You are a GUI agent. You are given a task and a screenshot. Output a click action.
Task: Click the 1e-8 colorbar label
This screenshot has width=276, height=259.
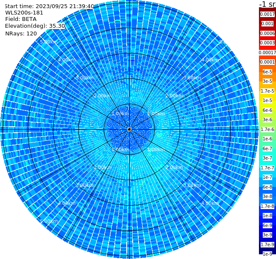(x=267, y=215)
